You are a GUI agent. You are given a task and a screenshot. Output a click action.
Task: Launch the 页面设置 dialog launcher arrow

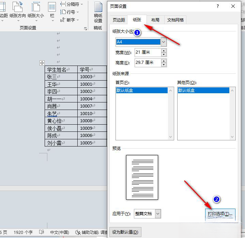point(86,28)
